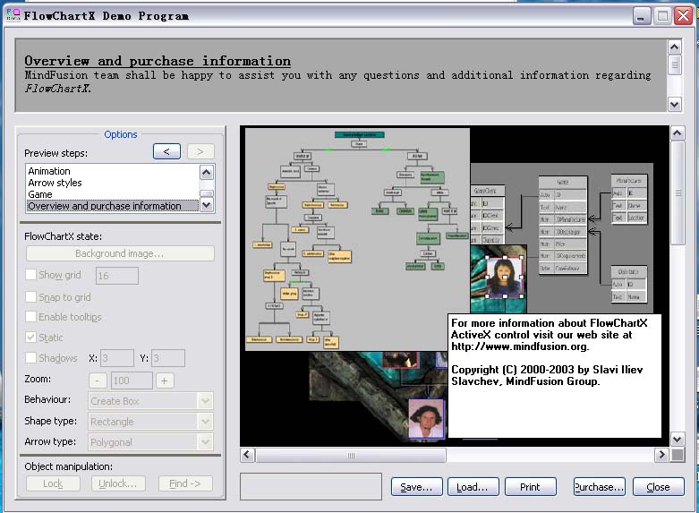Click the Overview and purchase information heading
Image resolution: width=699 pixels, height=513 pixels.
[x=158, y=61]
